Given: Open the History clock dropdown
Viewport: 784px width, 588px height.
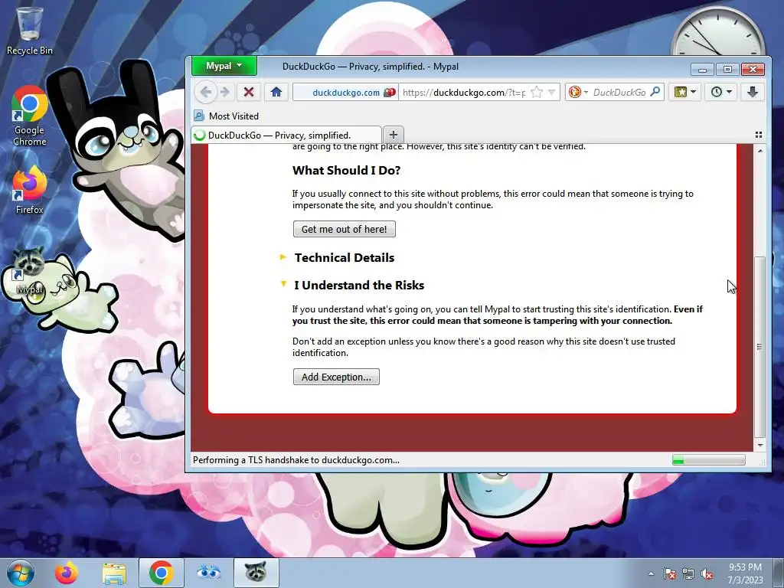Looking at the screenshot, I should pyautogui.click(x=721, y=92).
